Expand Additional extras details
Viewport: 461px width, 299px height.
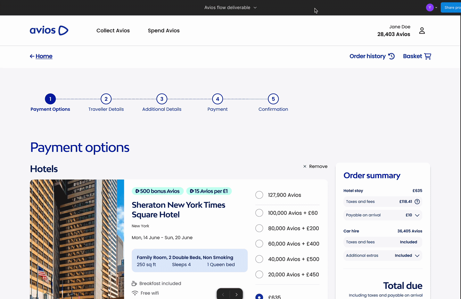coord(417,256)
